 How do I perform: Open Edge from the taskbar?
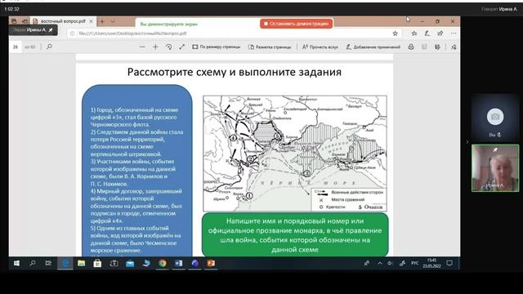coord(65,263)
